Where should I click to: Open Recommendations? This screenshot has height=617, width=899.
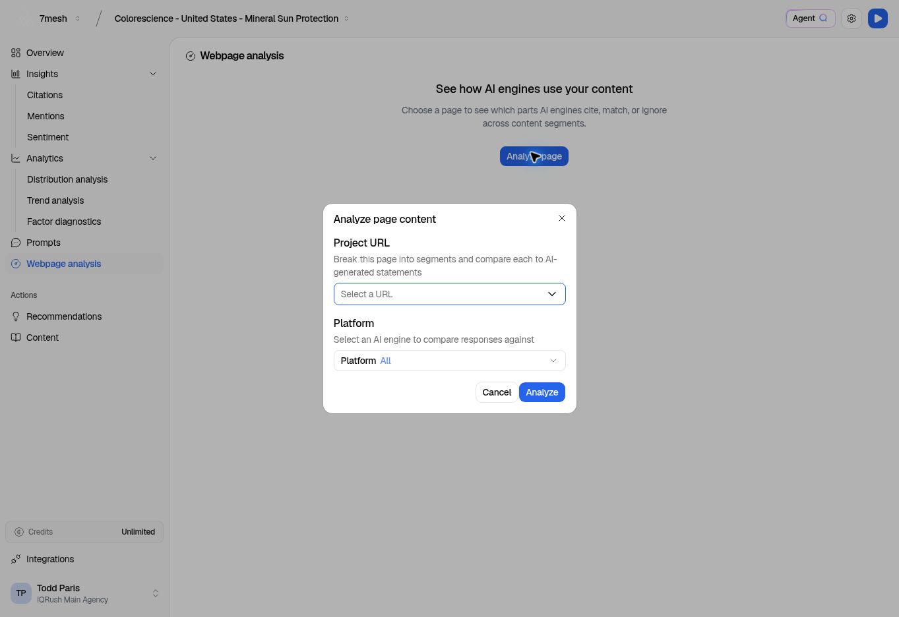point(64,316)
